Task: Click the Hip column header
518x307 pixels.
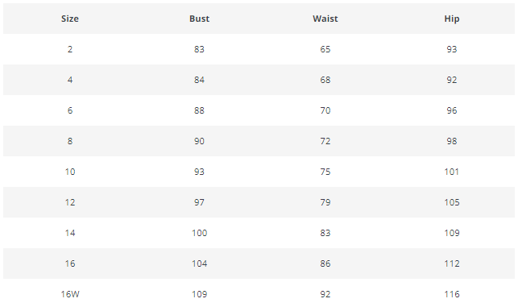Action: click(x=452, y=19)
